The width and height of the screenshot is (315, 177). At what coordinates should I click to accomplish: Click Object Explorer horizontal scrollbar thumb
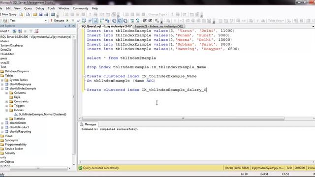pos(38,168)
